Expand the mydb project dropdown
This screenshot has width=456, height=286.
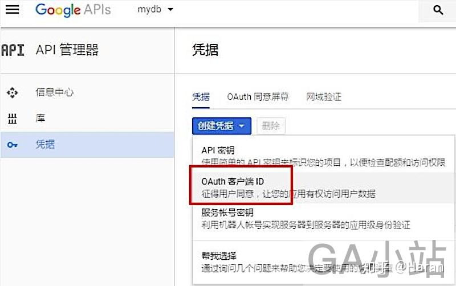tap(156, 9)
